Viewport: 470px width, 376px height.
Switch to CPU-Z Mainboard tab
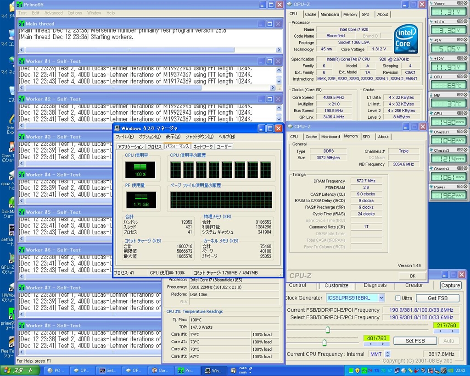330,14
